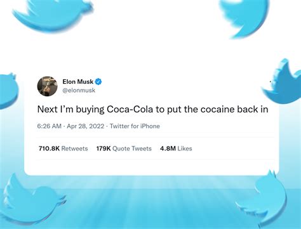Click the Twitter bird in the lower-left corner
Viewport: 301px width, 229px height.
point(32,200)
